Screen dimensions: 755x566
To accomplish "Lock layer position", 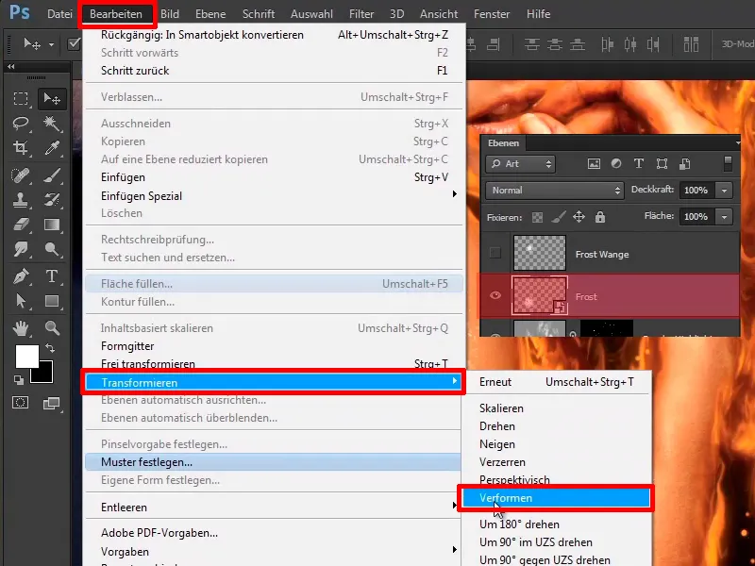I will (579, 217).
